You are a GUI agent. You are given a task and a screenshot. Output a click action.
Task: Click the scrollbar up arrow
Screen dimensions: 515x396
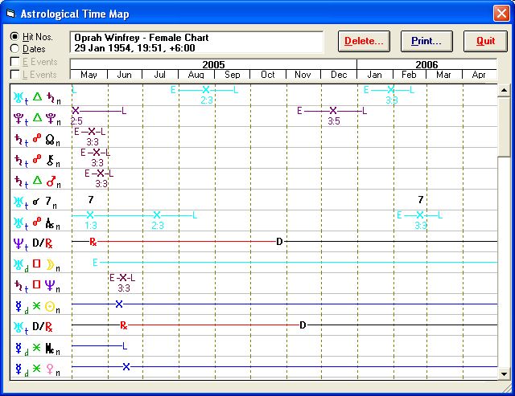pyautogui.click(x=504, y=90)
